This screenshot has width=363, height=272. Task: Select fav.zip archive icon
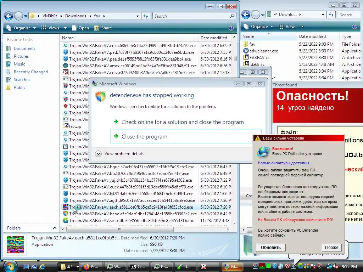(66, 126)
